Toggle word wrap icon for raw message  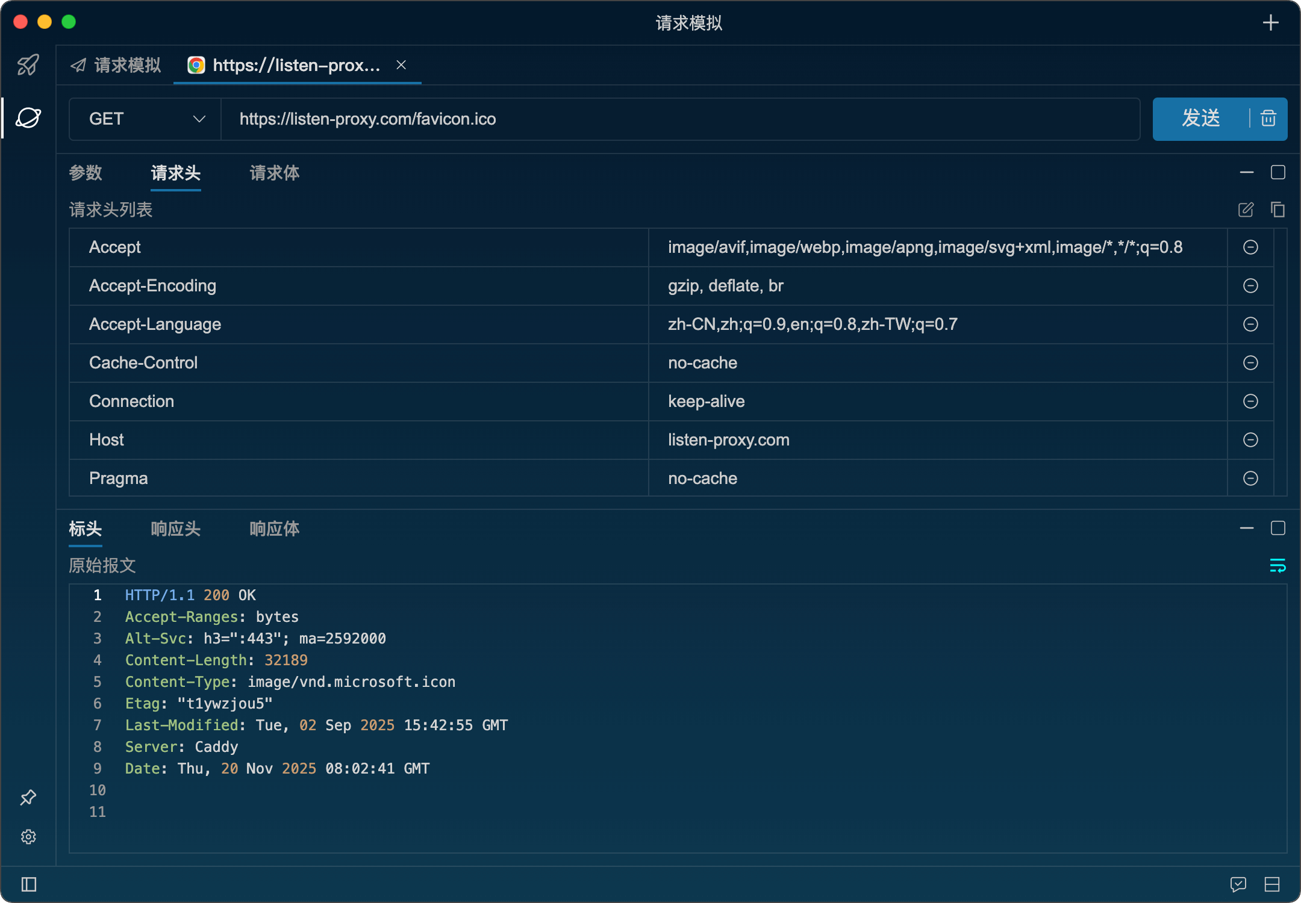1278,565
